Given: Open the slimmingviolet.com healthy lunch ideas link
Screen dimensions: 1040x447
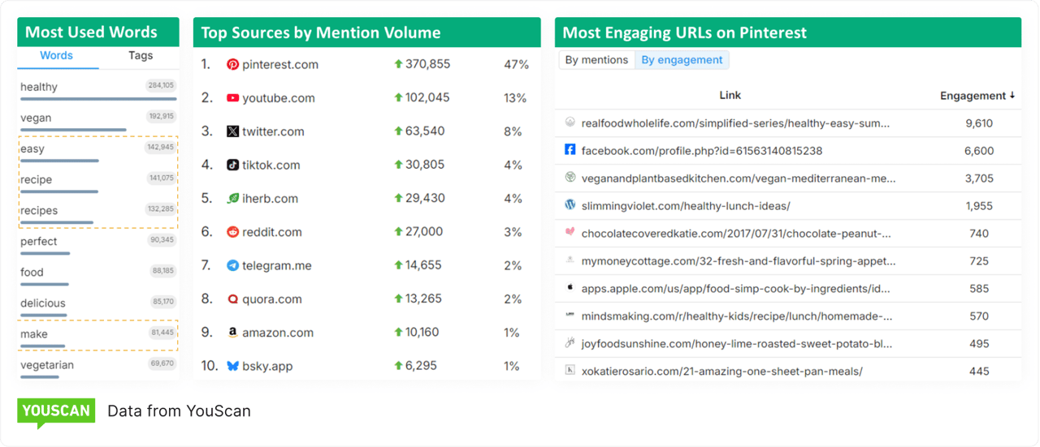Looking at the screenshot, I should tap(686, 206).
